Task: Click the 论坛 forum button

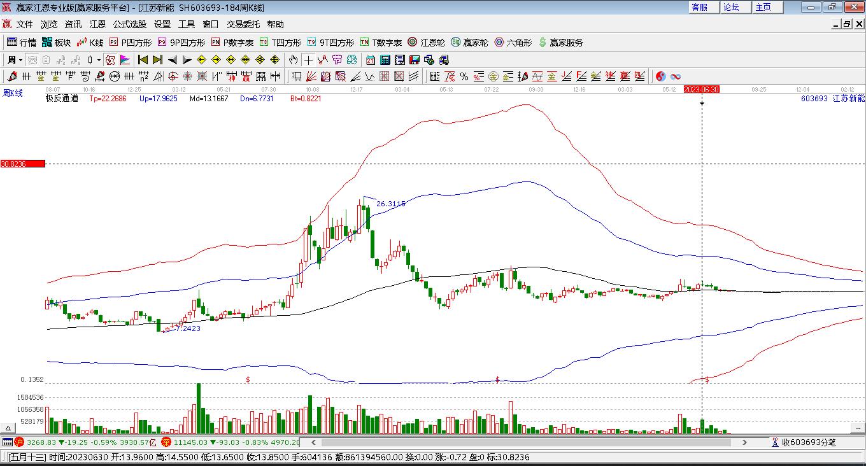Action: [x=735, y=7]
